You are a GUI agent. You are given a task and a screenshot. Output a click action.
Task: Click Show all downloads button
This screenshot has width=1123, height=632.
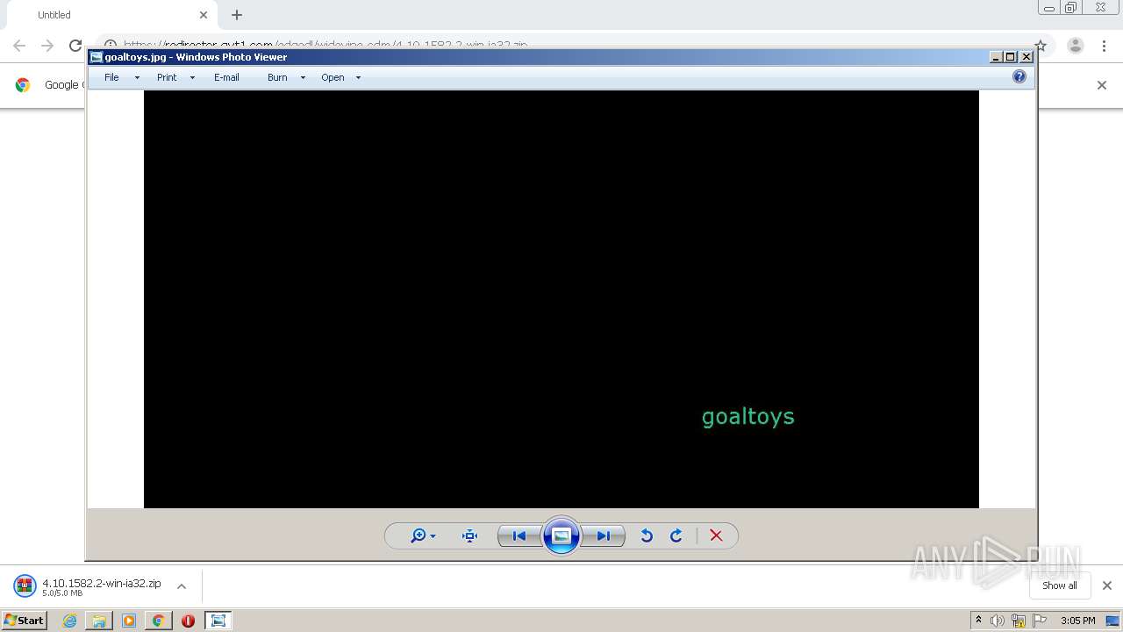[x=1060, y=585]
